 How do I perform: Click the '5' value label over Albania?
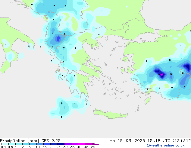point(53,33)
